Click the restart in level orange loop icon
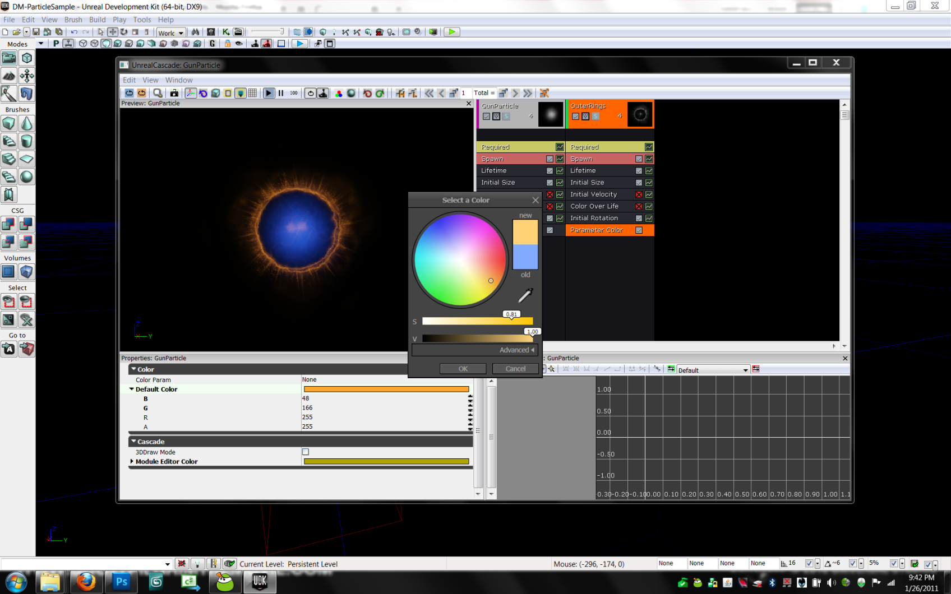 [x=141, y=93]
